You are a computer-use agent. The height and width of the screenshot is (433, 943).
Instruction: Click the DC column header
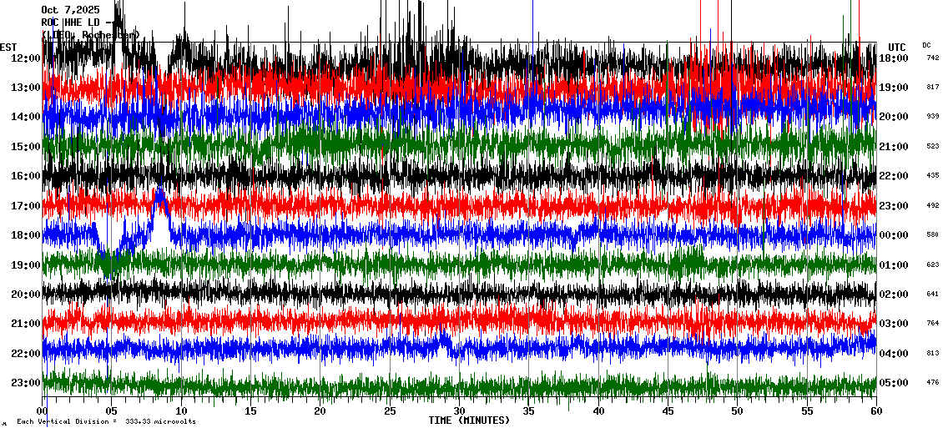pos(926,45)
